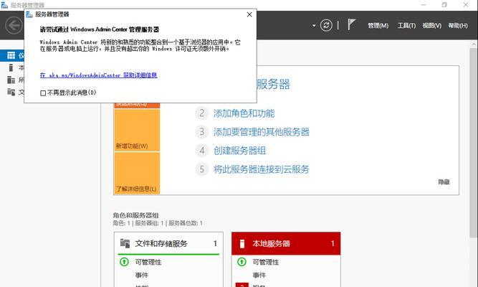The width and height of the screenshot is (478, 287).
Task: Select the 新增功能(W) orange tile
Action: pyautogui.click(x=137, y=130)
